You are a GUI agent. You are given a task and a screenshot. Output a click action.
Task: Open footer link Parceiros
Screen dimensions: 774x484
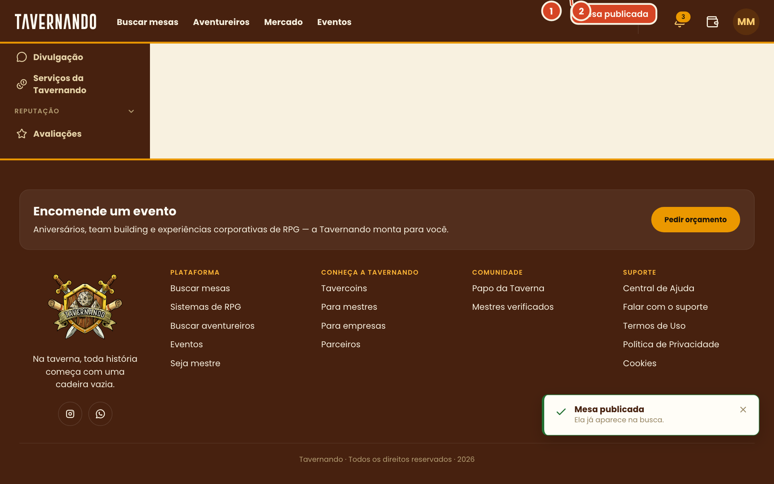point(341,344)
